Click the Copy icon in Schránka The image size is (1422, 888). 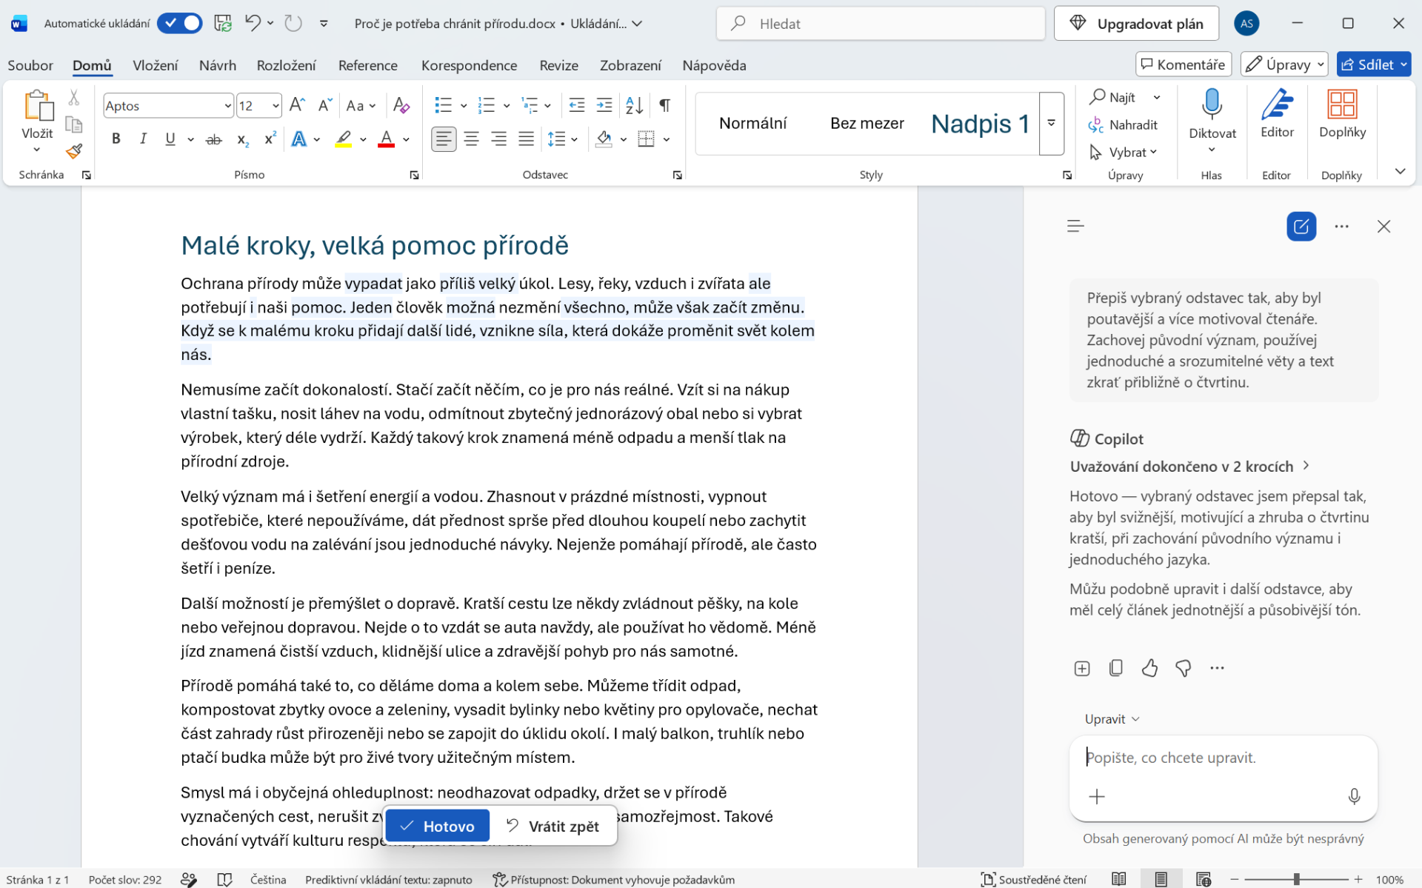[x=74, y=124]
